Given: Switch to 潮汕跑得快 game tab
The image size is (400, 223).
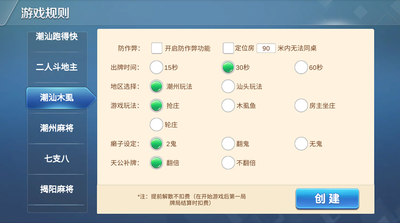Looking at the screenshot, I should [56, 37].
